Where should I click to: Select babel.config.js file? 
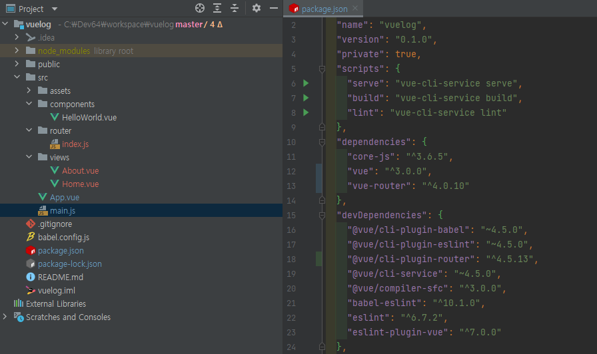(63, 238)
